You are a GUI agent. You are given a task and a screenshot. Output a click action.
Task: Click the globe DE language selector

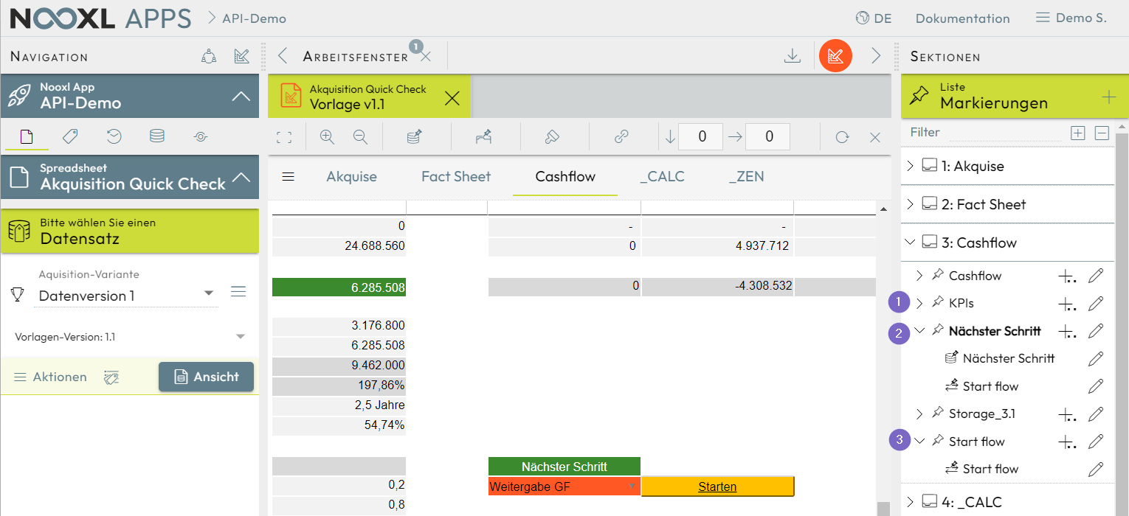[x=874, y=18]
